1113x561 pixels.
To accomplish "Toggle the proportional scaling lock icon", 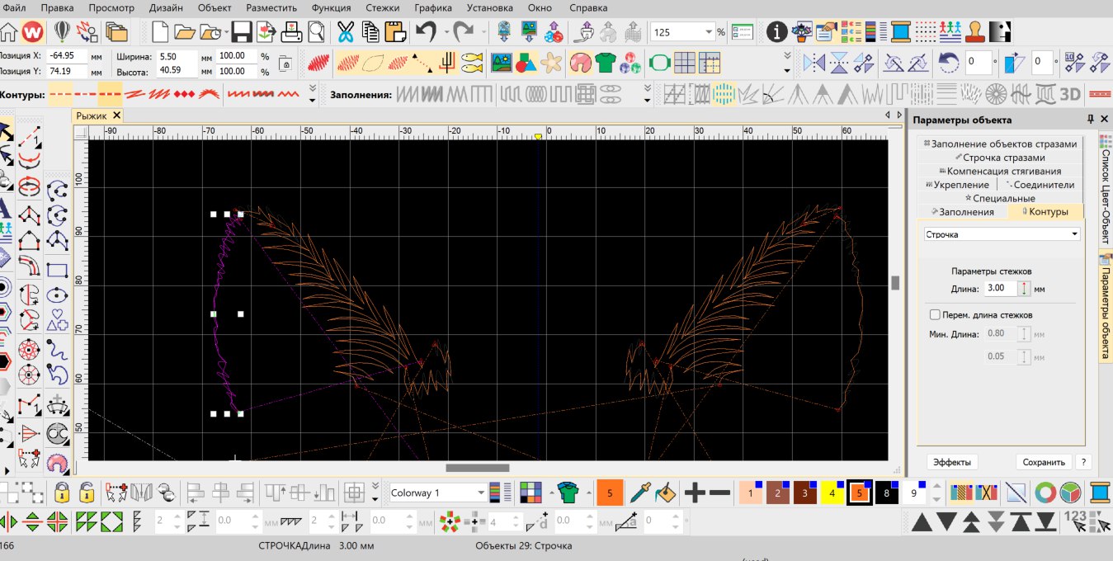I will tap(285, 64).
